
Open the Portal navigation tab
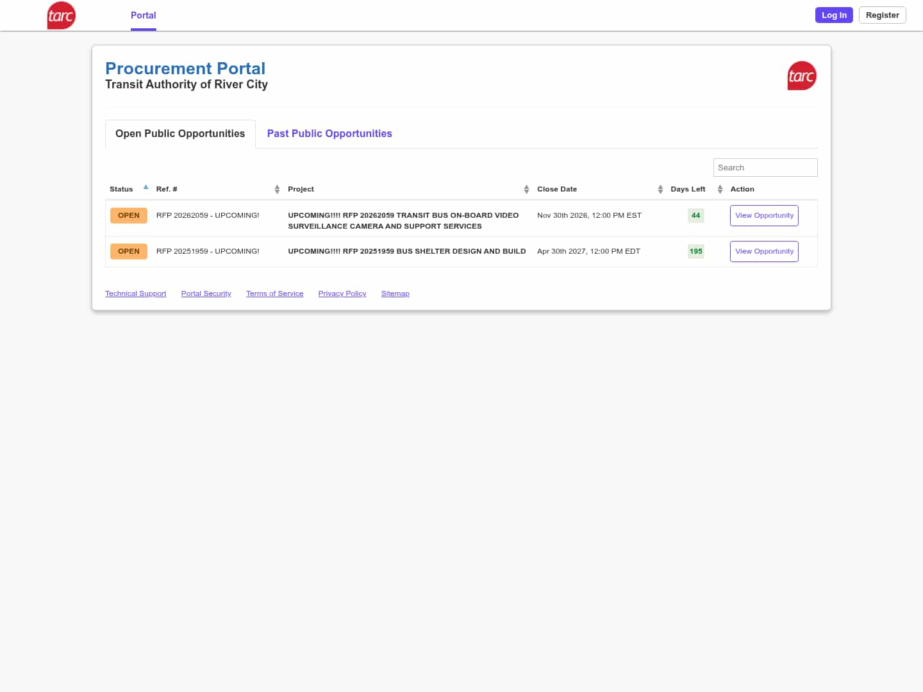144,15
